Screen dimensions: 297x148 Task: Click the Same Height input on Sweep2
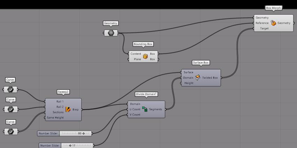55,118
